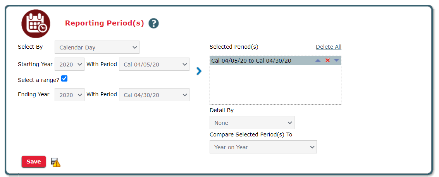Expand the Starting Year dropdown
Image resolution: width=439 pixels, height=177 pixels.
click(x=69, y=64)
